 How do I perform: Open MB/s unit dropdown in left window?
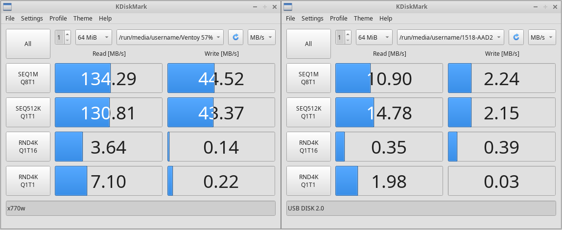click(261, 37)
